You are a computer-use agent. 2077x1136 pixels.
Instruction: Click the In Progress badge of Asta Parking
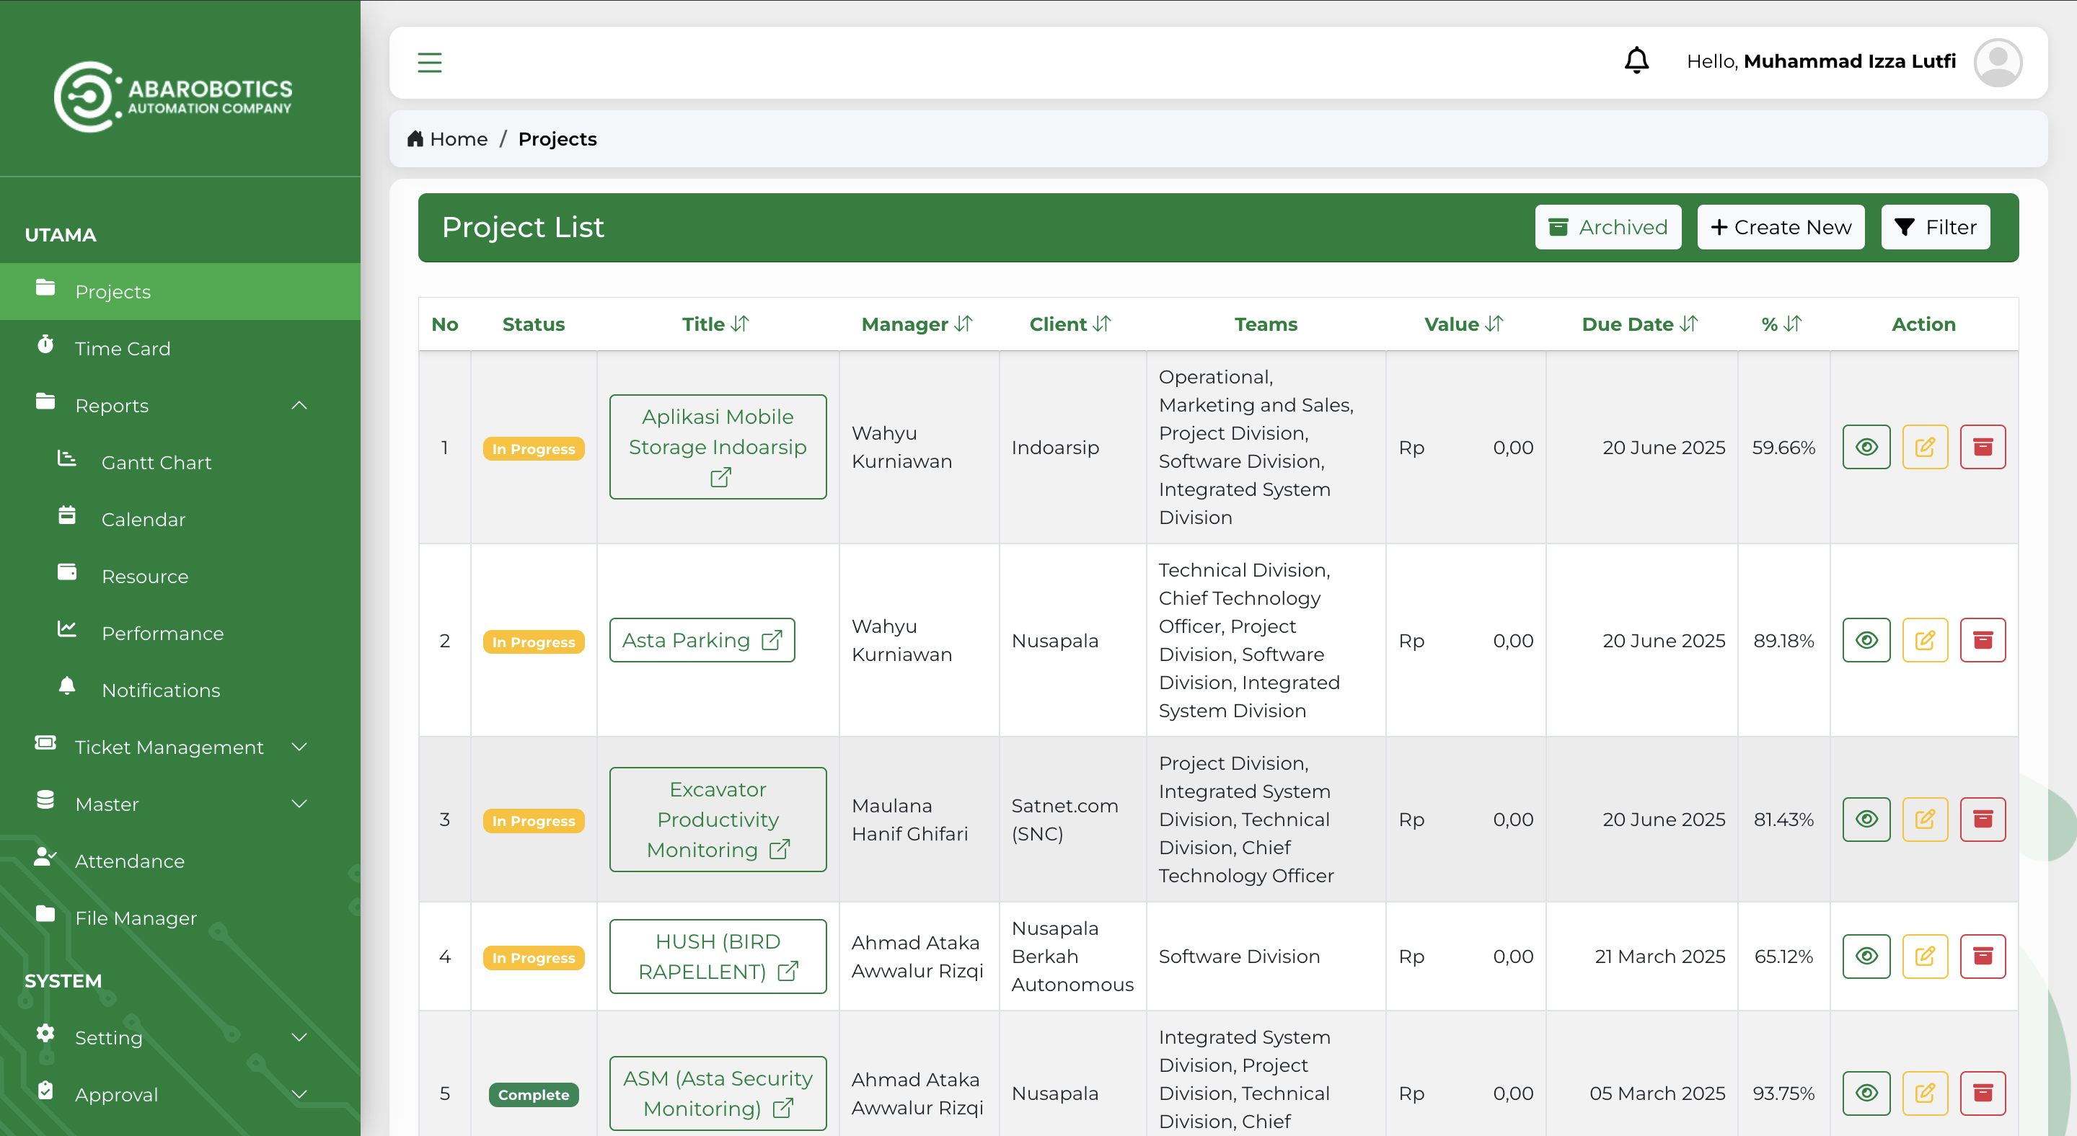(x=533, y=642)
